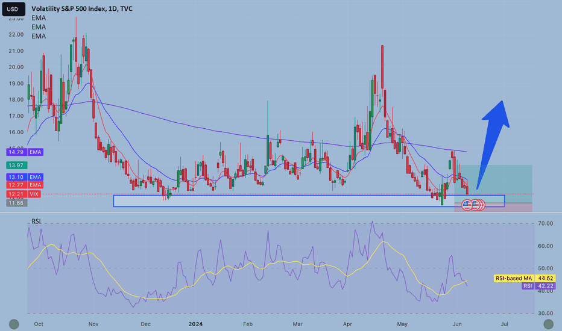
Task: Click the Mar label on the time axis
Action: pos(297,324)
